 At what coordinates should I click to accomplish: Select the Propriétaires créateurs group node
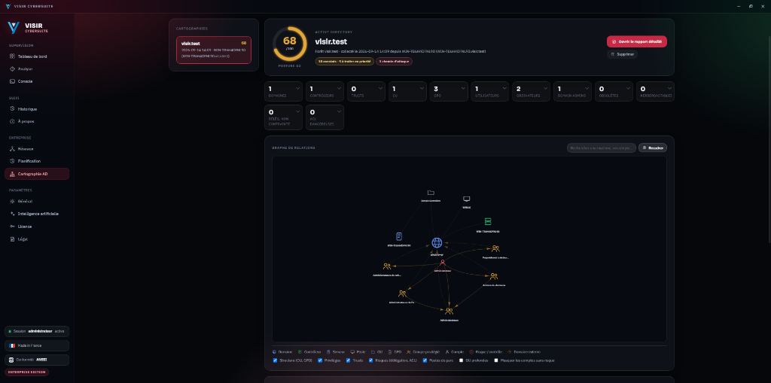tap(495, 249)
